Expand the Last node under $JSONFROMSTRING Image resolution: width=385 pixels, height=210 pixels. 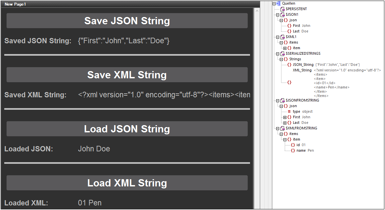point(285,123)
